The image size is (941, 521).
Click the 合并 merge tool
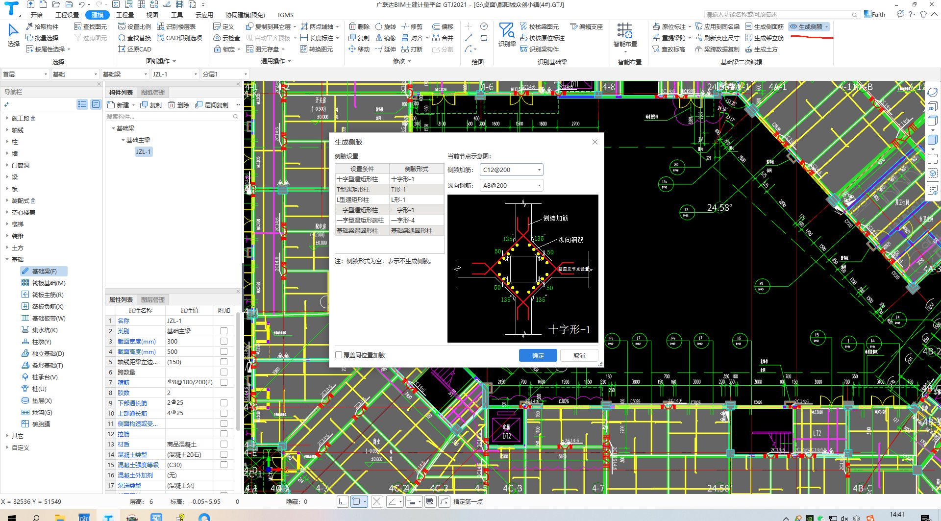443,38
